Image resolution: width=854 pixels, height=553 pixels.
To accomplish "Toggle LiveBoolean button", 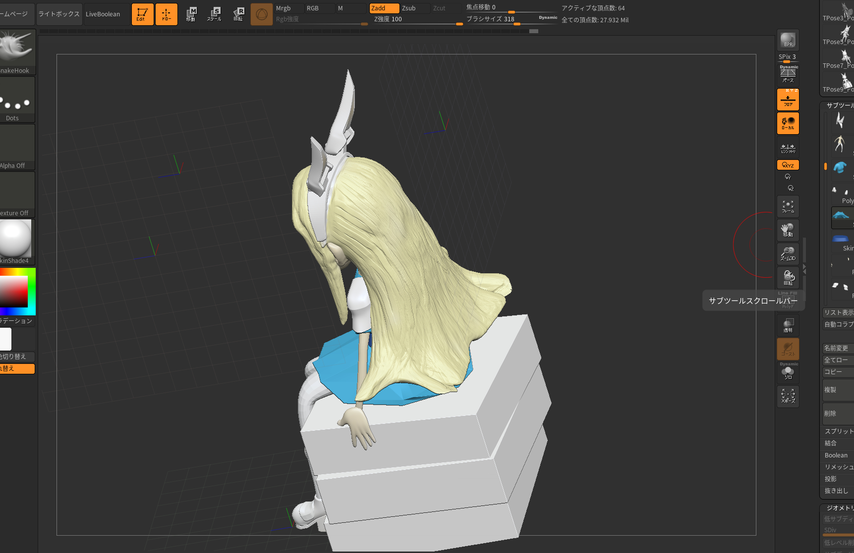I will (106, 14).
